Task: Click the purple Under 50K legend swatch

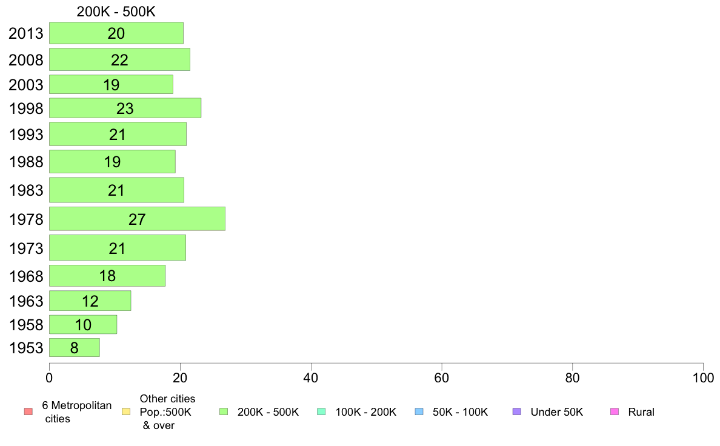Action: pos(516,412)
